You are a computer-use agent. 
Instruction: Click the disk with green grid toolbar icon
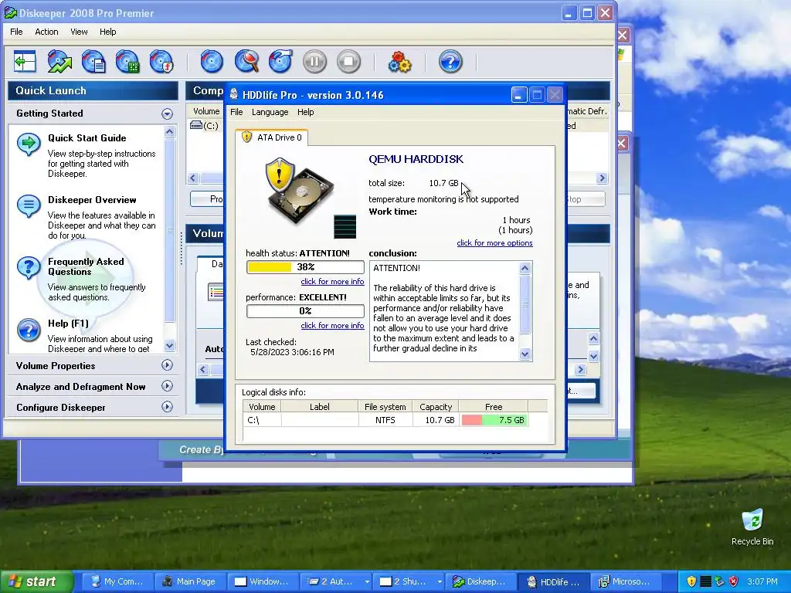point(127,62)
